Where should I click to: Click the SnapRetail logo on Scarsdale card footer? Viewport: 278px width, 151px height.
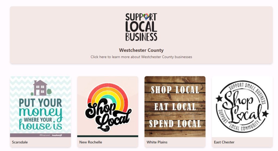point(57,135)
